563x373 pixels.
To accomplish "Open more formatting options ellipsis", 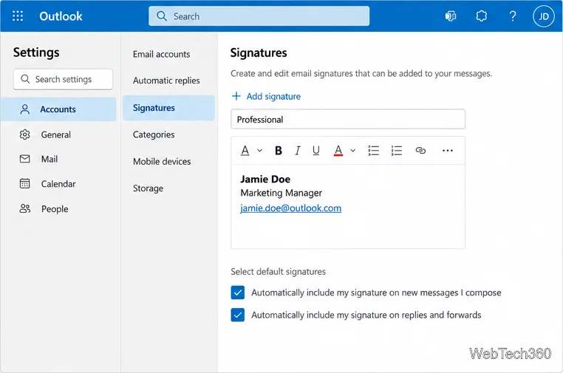I will pos(448,151).
